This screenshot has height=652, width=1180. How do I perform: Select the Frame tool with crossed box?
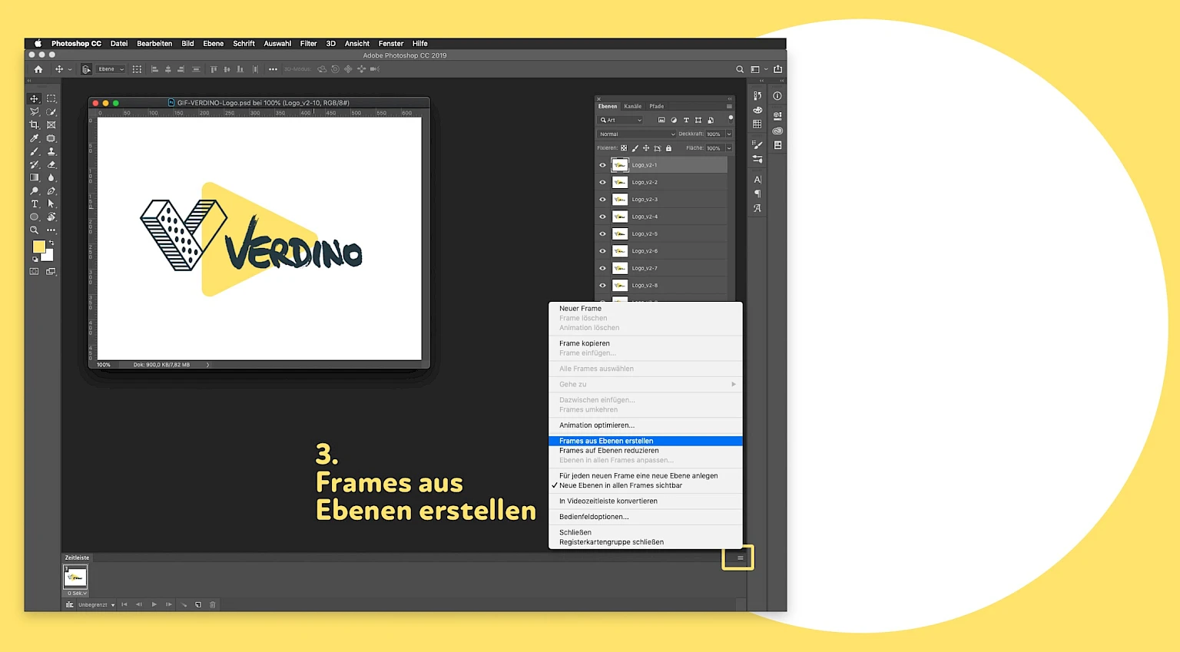(51, 124)
